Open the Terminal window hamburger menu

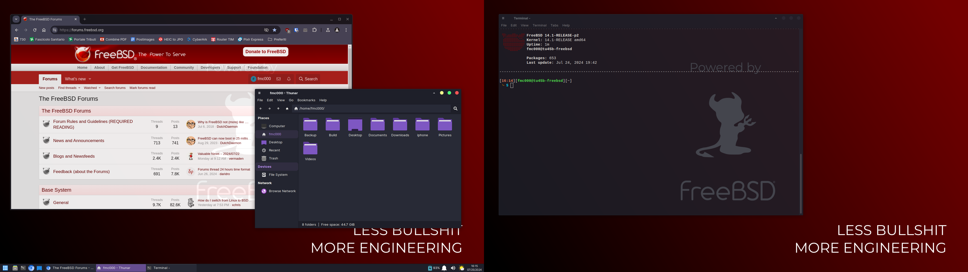click(503, 18)
